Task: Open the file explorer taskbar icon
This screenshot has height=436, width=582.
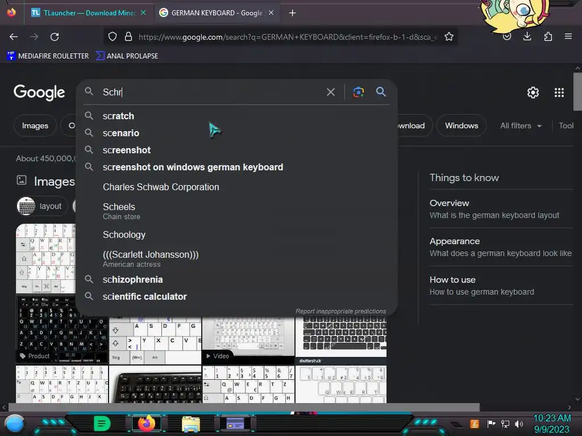Action: [191, 424]
